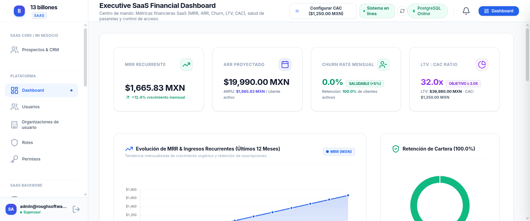Image resolution: width=530 pixels, height=221 pixels.
Task: Click the Dashboard grid icon in sidebar
Action: pos(14,90)
